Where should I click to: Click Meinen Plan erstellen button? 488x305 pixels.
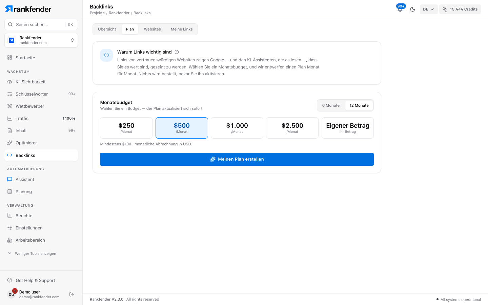coord(237,159)
